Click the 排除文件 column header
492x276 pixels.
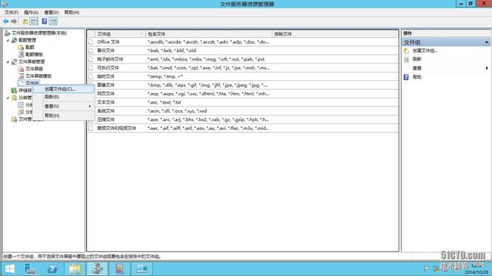(335, 34)
